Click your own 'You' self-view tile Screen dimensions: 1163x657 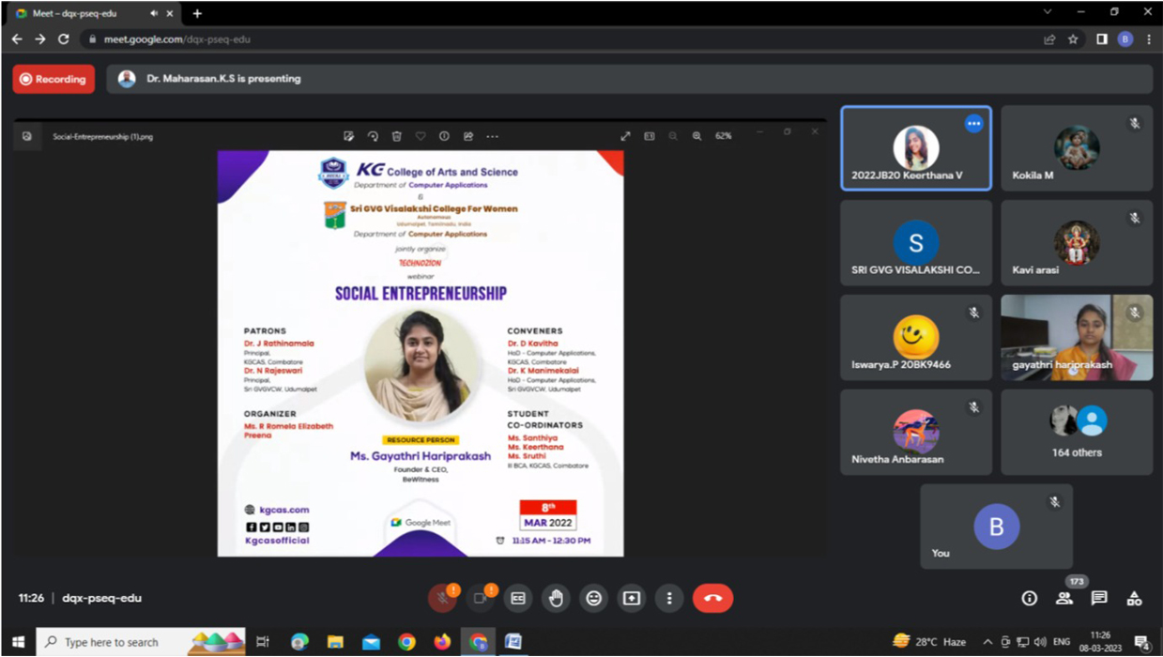[996, 527]
